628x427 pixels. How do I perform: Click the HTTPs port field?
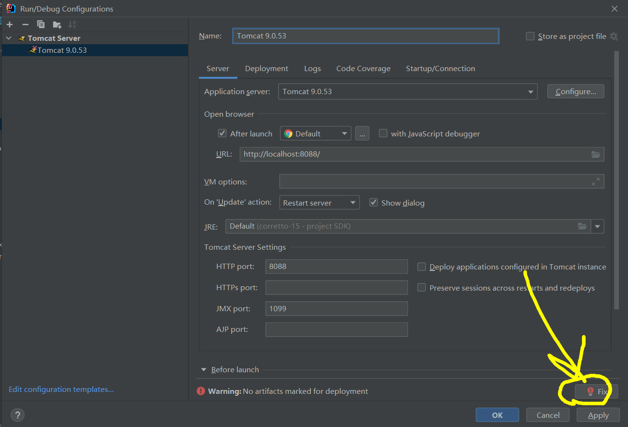pyautogui.click(x=336, y=287)
